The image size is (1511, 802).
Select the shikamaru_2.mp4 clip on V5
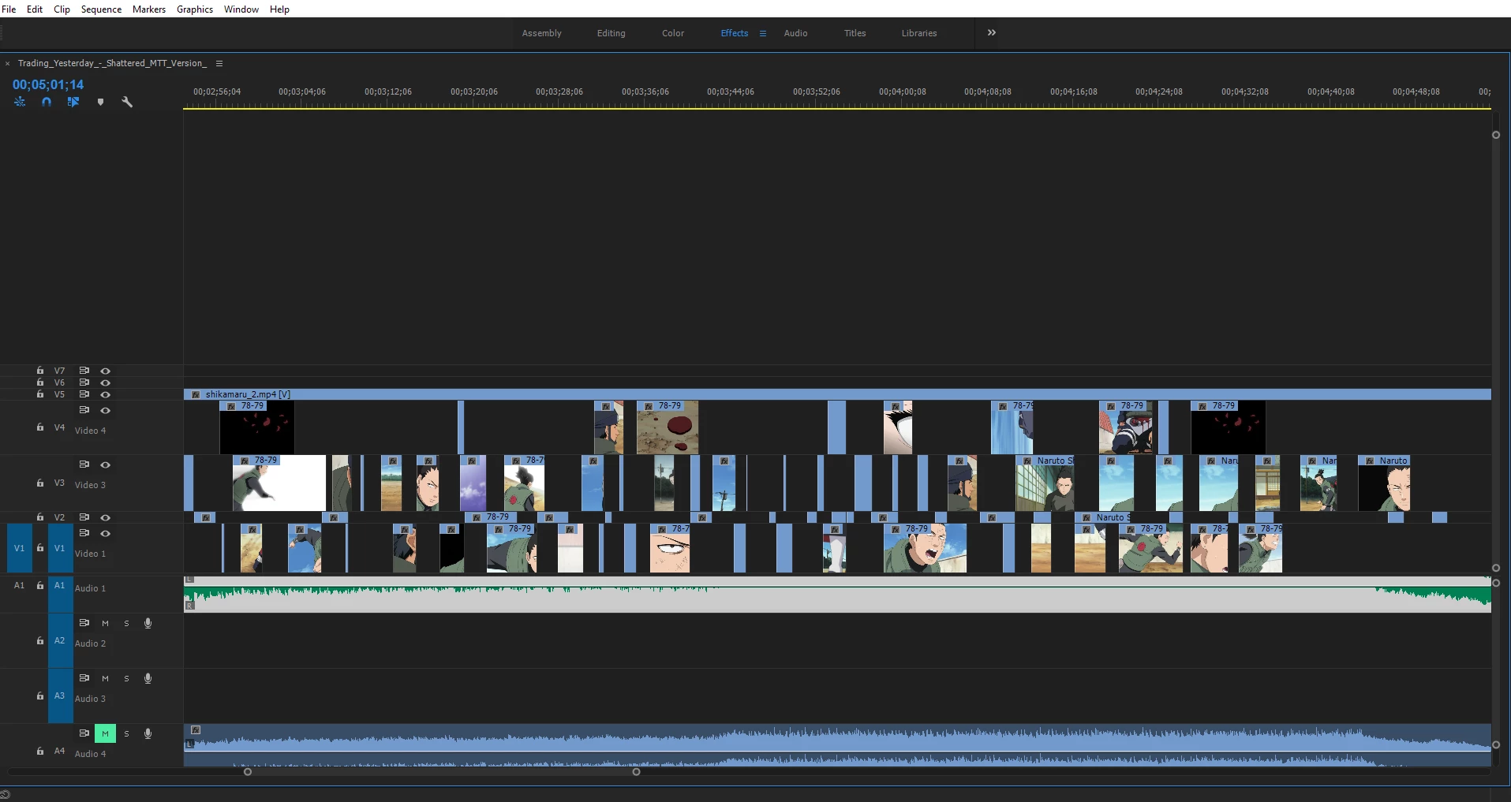point(837,394)
